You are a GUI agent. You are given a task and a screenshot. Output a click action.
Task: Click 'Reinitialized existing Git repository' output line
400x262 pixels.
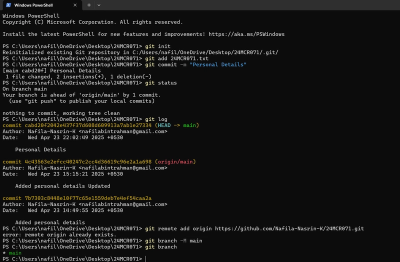coord(140,52)
